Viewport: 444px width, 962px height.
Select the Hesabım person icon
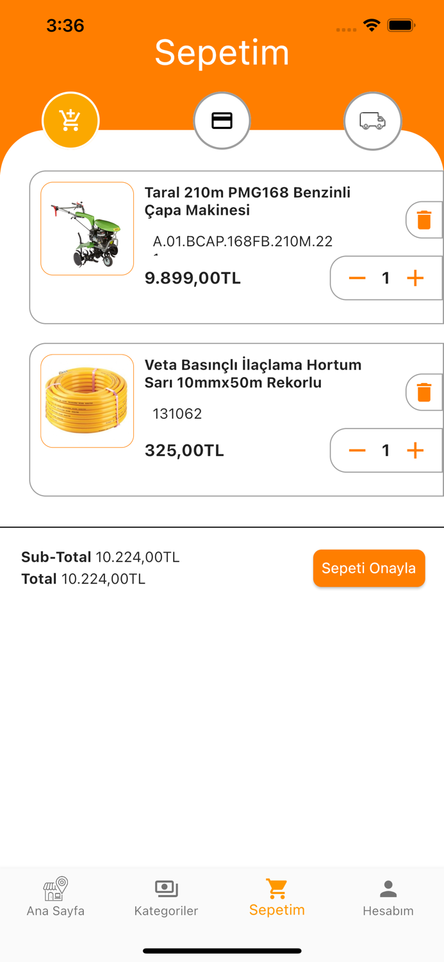tap(388, 888)
